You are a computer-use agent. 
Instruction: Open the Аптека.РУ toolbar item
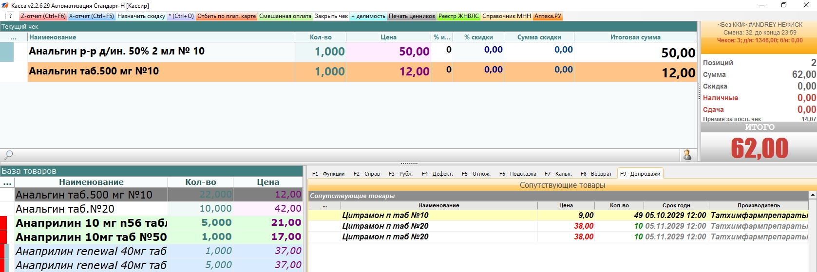coord(548,16)
